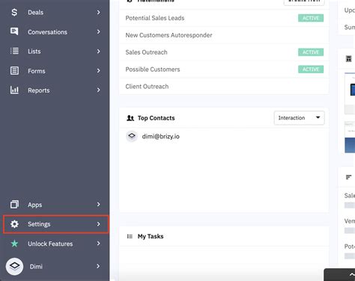Screen dimensions: 355x281
Task: Open the Potential Sales Leads automation
Action: 155,18
